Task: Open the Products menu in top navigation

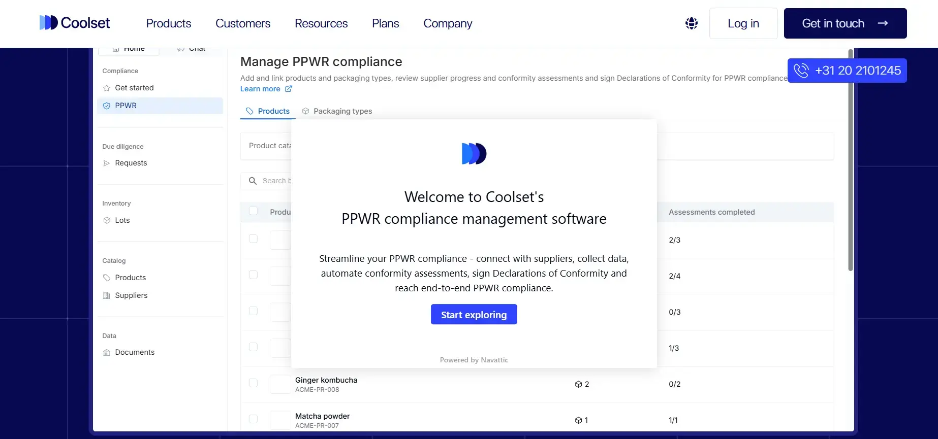Action: (x=169, y=23)
